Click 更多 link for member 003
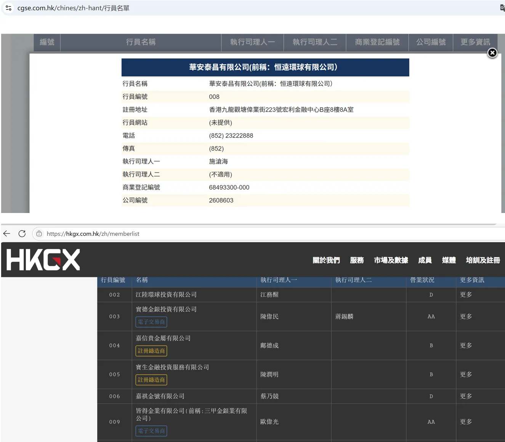 pos(466,316)
